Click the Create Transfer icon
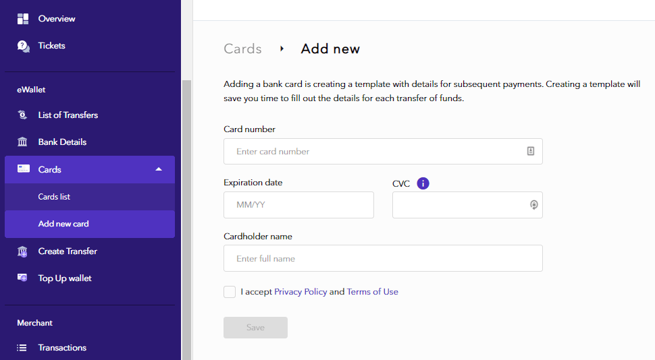Viewport: 655px width, 360px height. pos(23,251)
